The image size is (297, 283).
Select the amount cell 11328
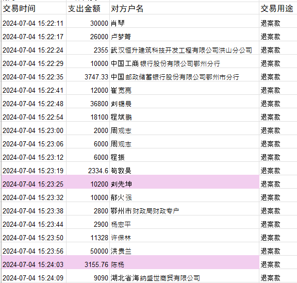pyautogui.click(x=88, y=238)
